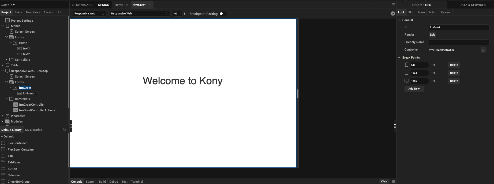The width and height of the screenshot is (494, 184).
Task: Switch to the Home form tab
Action: click(x=119, y=5)
